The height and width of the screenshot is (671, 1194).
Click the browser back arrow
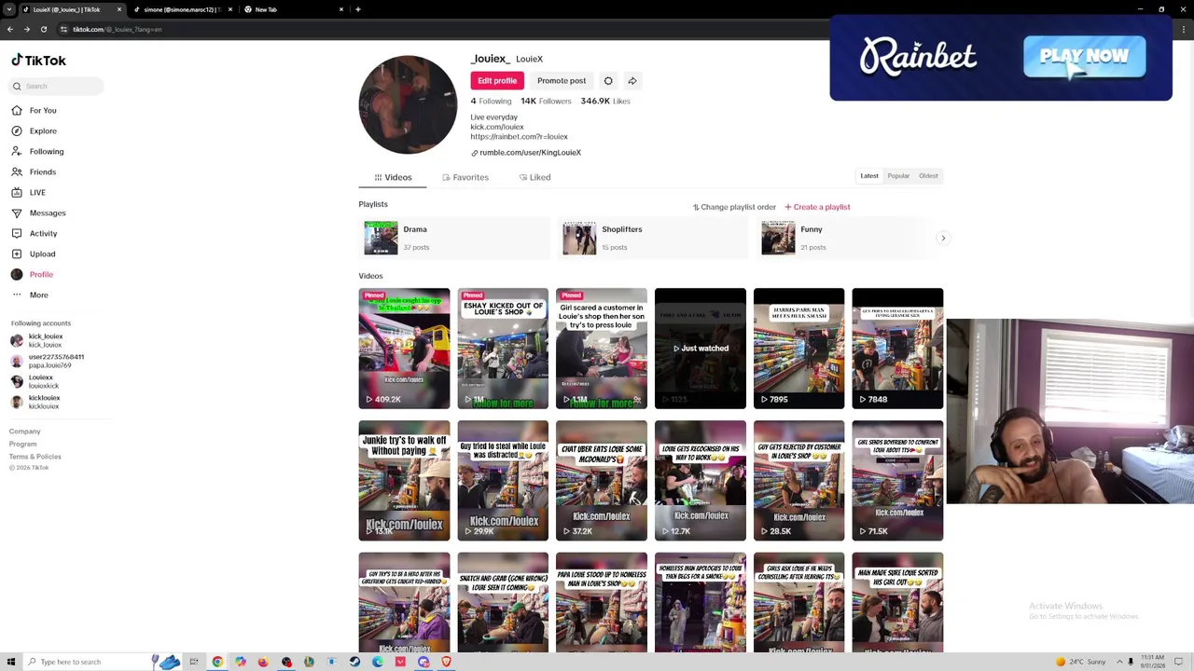9,29
